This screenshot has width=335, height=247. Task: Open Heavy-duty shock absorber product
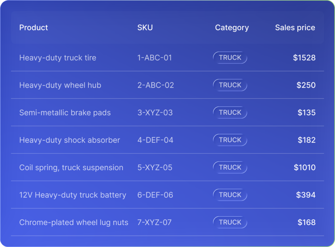click(x=69, y=140)
